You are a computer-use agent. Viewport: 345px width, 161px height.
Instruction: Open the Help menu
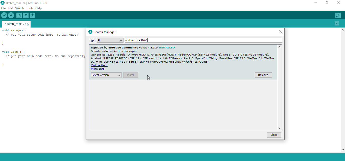click(38, 8)
